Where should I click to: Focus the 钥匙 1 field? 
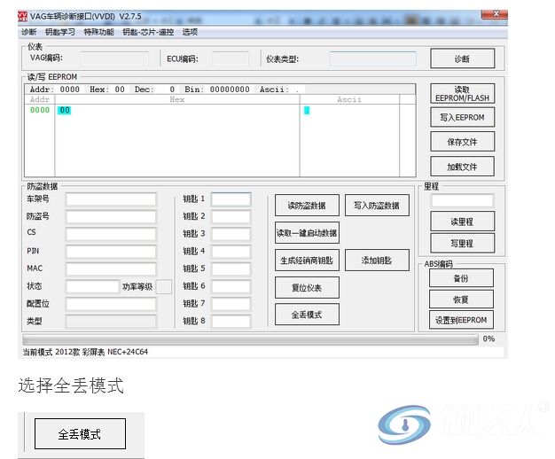231,199
